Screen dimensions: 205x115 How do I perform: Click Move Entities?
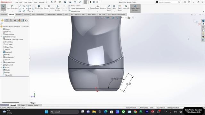click(74, 11)
